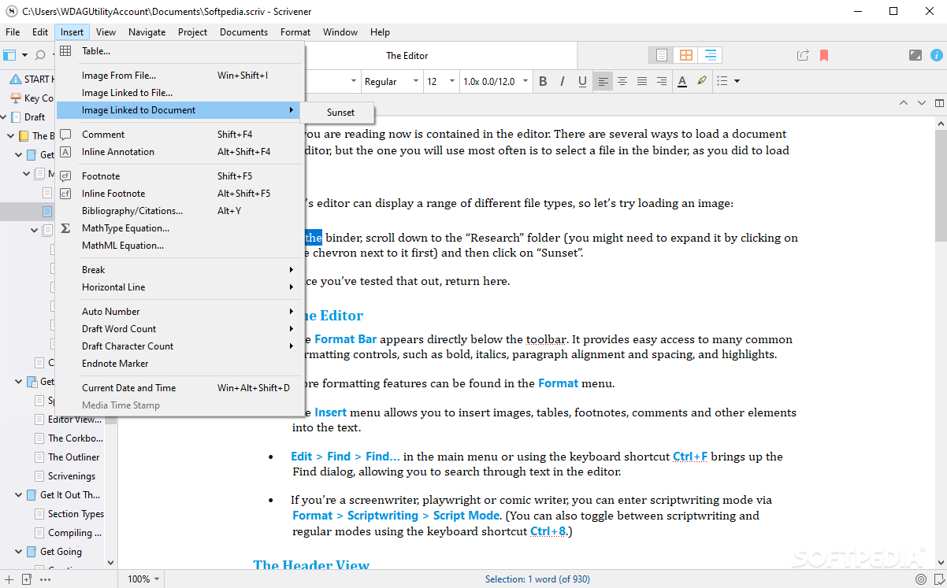
Task: Center align text
Action: tap(622, 81)
